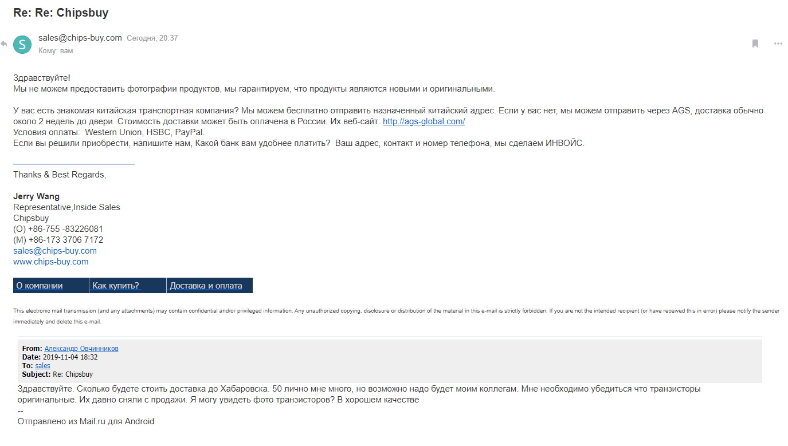The width and height of the screenshot is (788, 446).
Task: Click the timestamp "Сегодня, 20:37"
Action: [152, 38]
